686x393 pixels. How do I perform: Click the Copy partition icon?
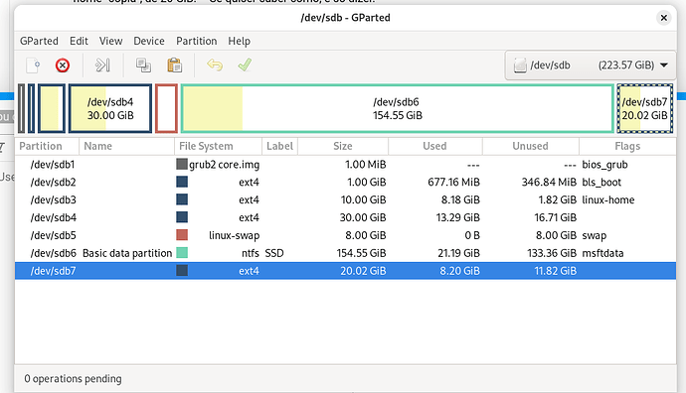(143, 65)
